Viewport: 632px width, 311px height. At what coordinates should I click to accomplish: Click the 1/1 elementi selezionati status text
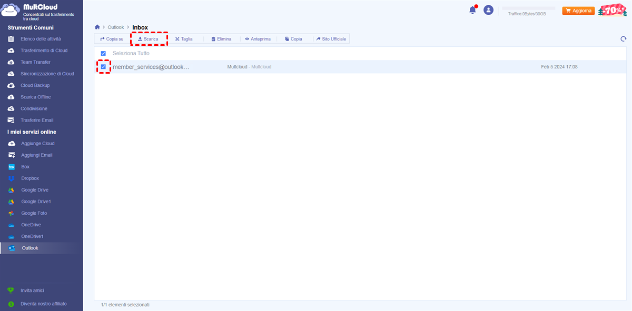[125, 305]
